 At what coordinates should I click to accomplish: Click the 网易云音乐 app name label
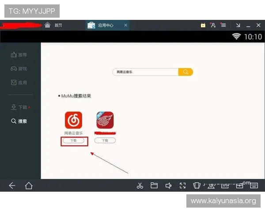coord(73,133)
